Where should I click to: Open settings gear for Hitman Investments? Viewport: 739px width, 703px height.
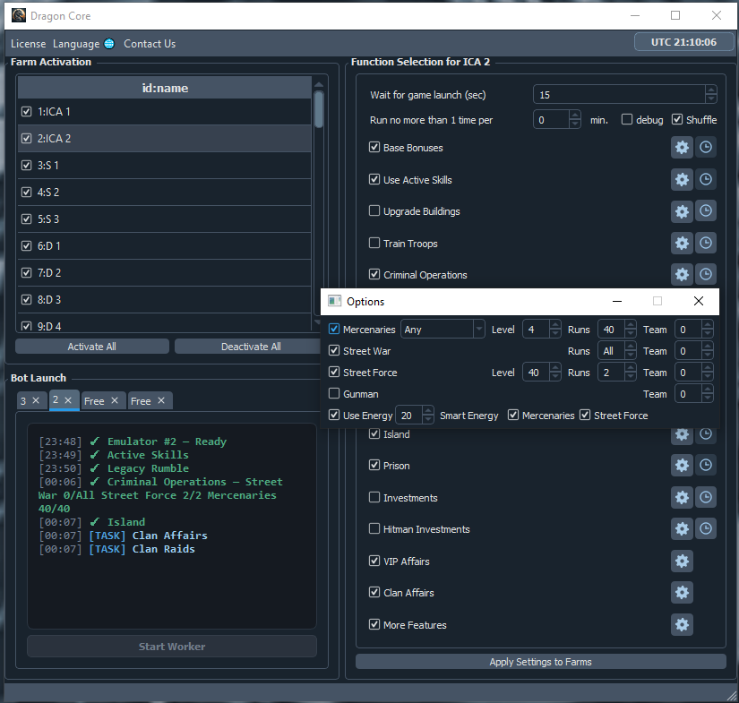pyautogui.click(x=682, y=529)
